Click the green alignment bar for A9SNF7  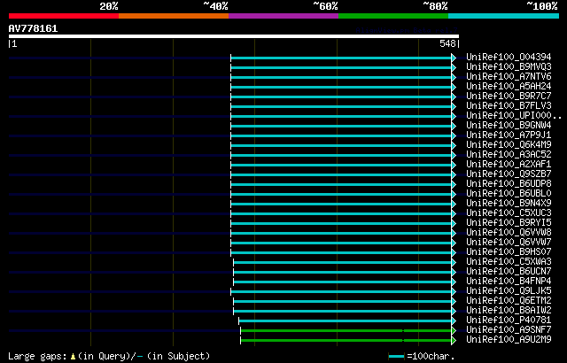[346, 331]
